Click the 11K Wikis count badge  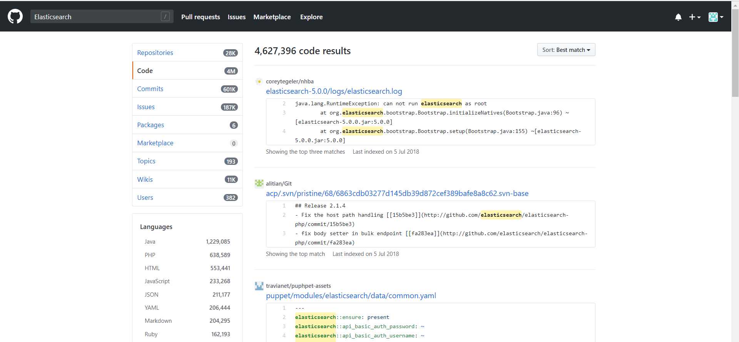231,179
